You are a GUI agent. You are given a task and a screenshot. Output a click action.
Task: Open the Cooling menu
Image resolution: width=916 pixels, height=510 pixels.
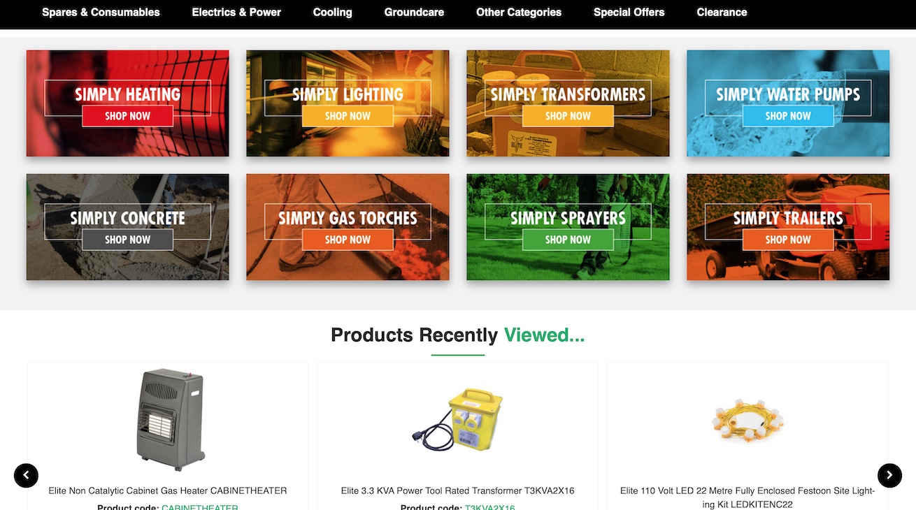332,12
